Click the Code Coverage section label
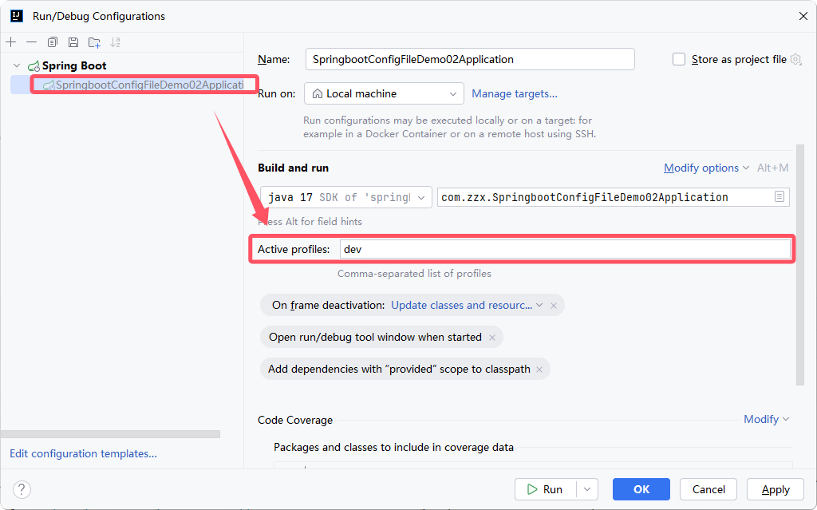 click(295, 420)
